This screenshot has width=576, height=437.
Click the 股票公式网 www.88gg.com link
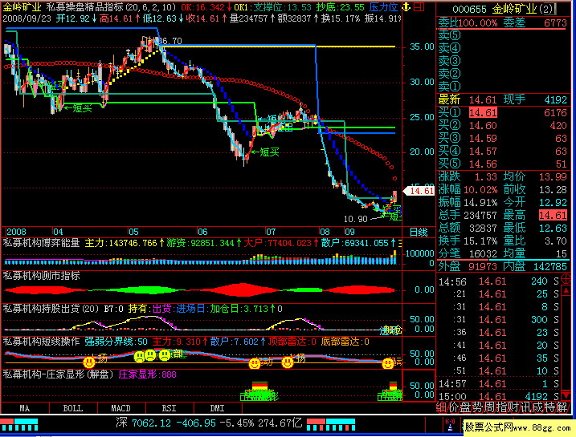point(517,427)
